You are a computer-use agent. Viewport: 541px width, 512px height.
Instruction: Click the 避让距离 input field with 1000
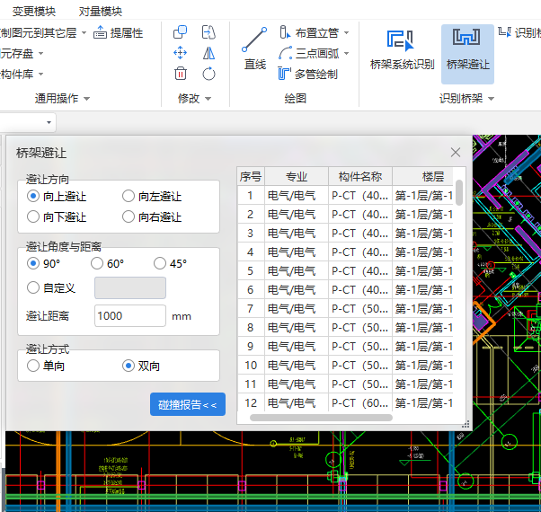point(130,315)
